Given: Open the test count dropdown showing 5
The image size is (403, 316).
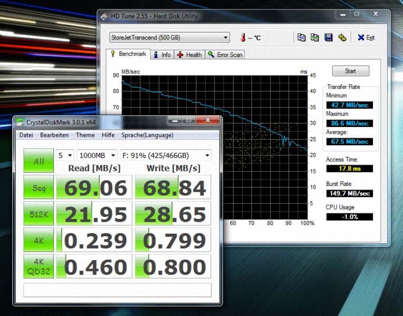Looking at the screenshot, I should coord(65,155).
